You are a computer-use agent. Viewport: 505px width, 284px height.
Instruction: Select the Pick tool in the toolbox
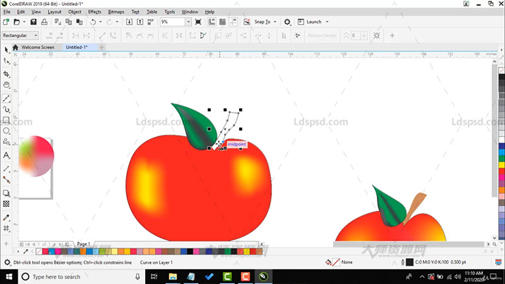[6, 50]
